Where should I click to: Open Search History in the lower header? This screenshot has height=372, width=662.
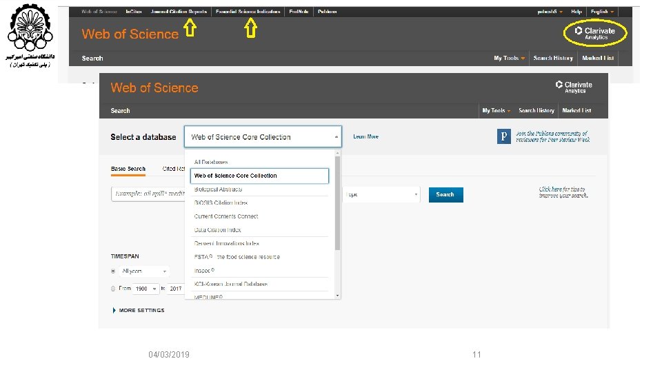pyautogui.click(x=536, y=110)
